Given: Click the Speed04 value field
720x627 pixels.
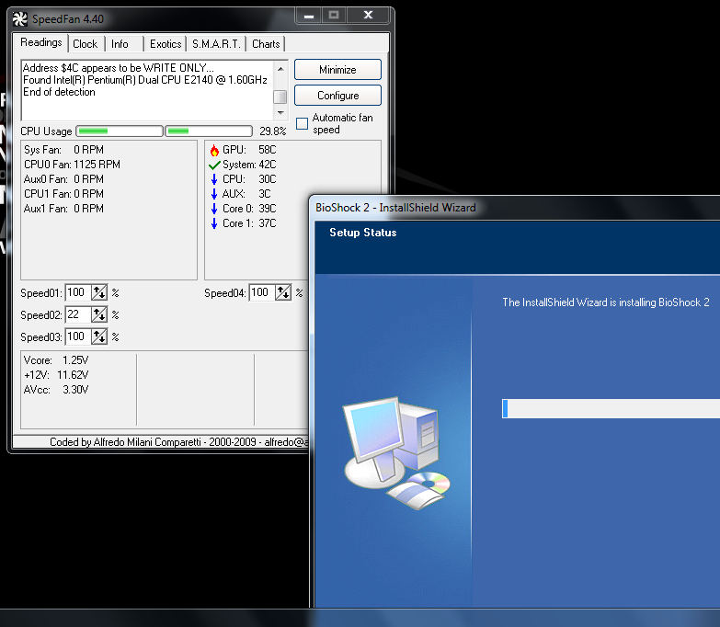Looking at the screenshot, I should (262, 292).
